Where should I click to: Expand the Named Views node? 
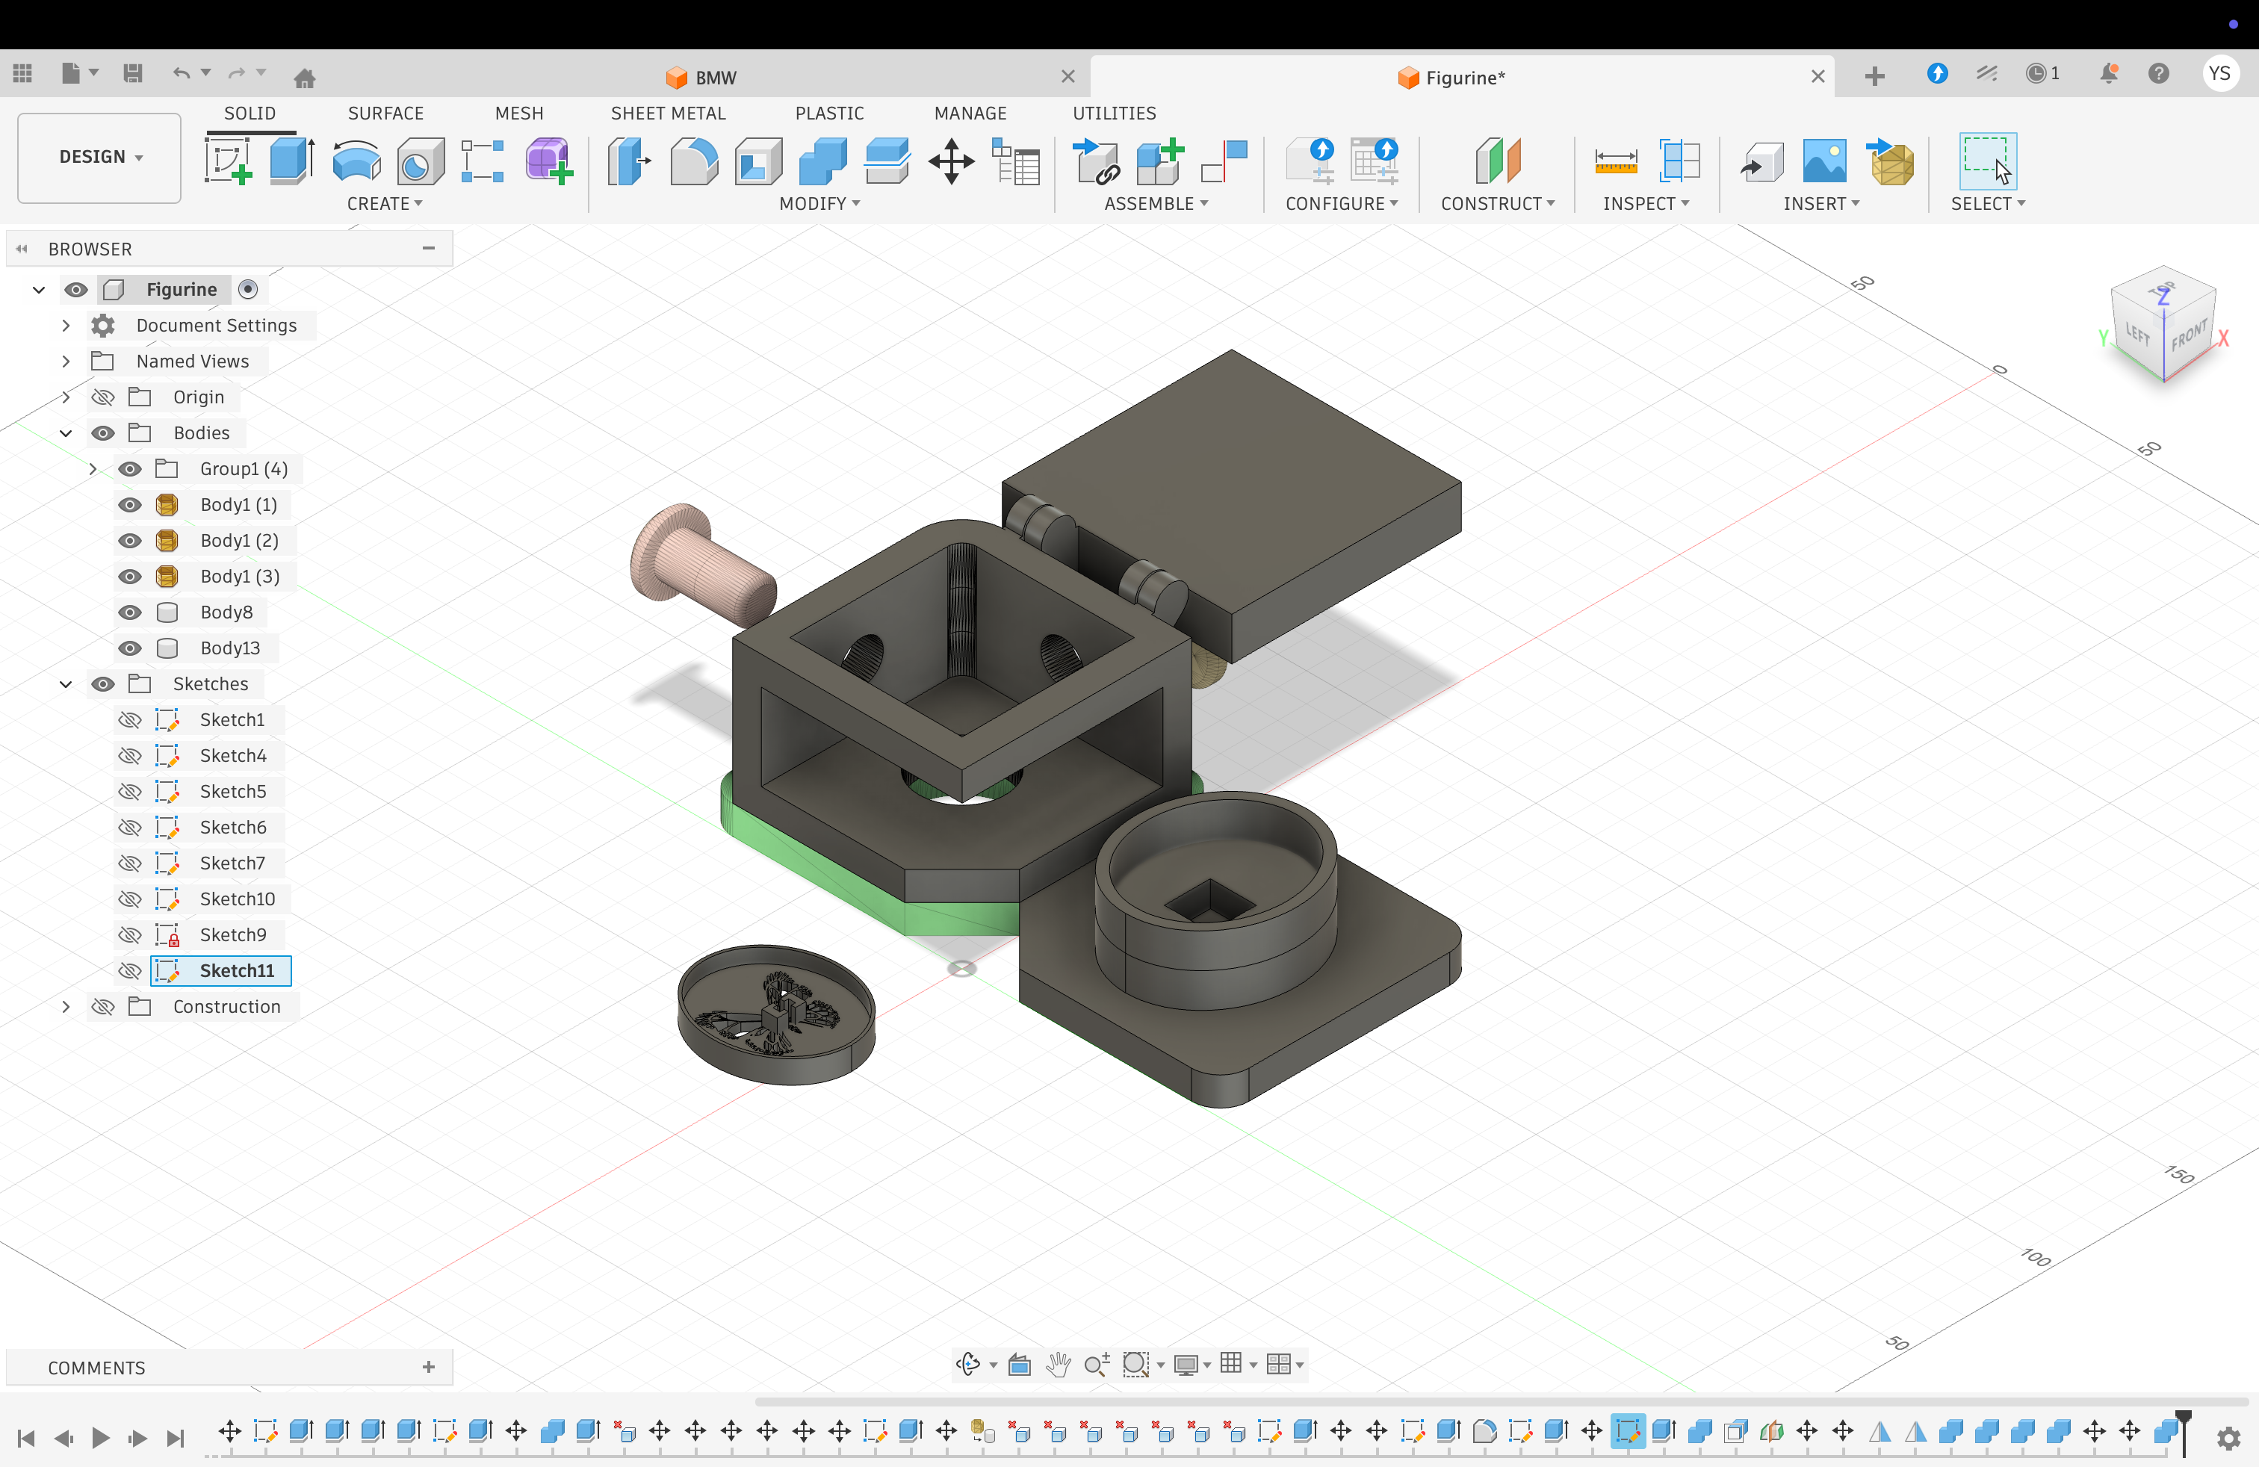pyautogui.click(x=66, y=362)
